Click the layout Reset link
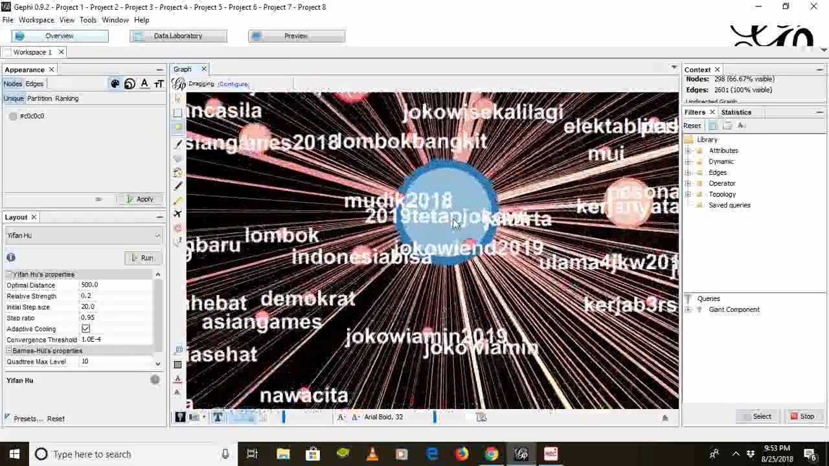 pos(56,419)
